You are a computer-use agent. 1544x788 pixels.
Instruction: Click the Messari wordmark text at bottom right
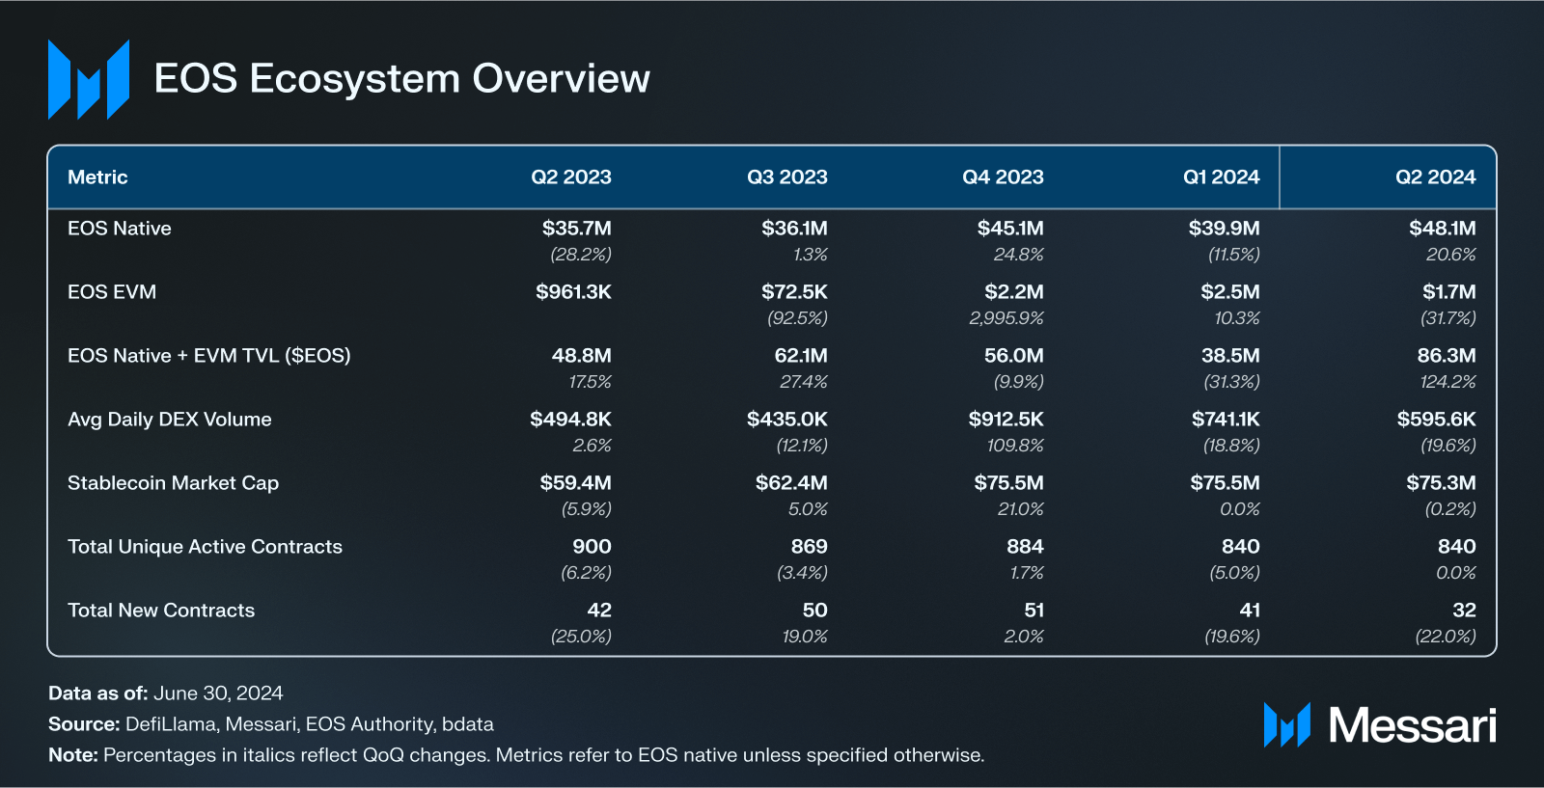click(x=1412, y=725)
